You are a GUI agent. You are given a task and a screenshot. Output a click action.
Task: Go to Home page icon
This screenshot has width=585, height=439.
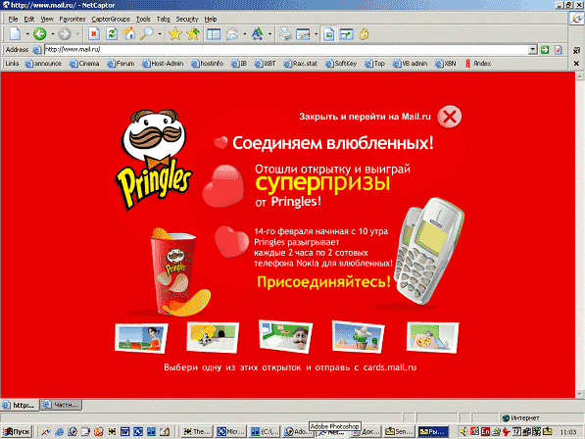(x=129, y=34)
